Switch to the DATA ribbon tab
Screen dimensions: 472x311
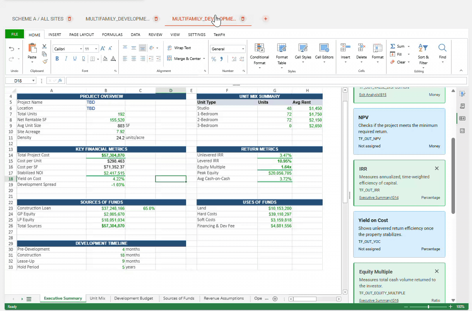pyautogui.click(x=135, y=34)
